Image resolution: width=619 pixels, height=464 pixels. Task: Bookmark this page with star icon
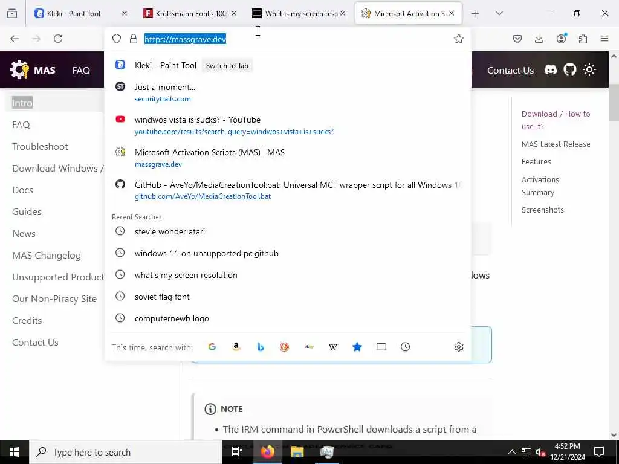pos(458,39)
